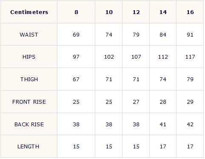The image size is (205, 159).
Task: Click the BACK RISE row label
Action: point(29,124)
